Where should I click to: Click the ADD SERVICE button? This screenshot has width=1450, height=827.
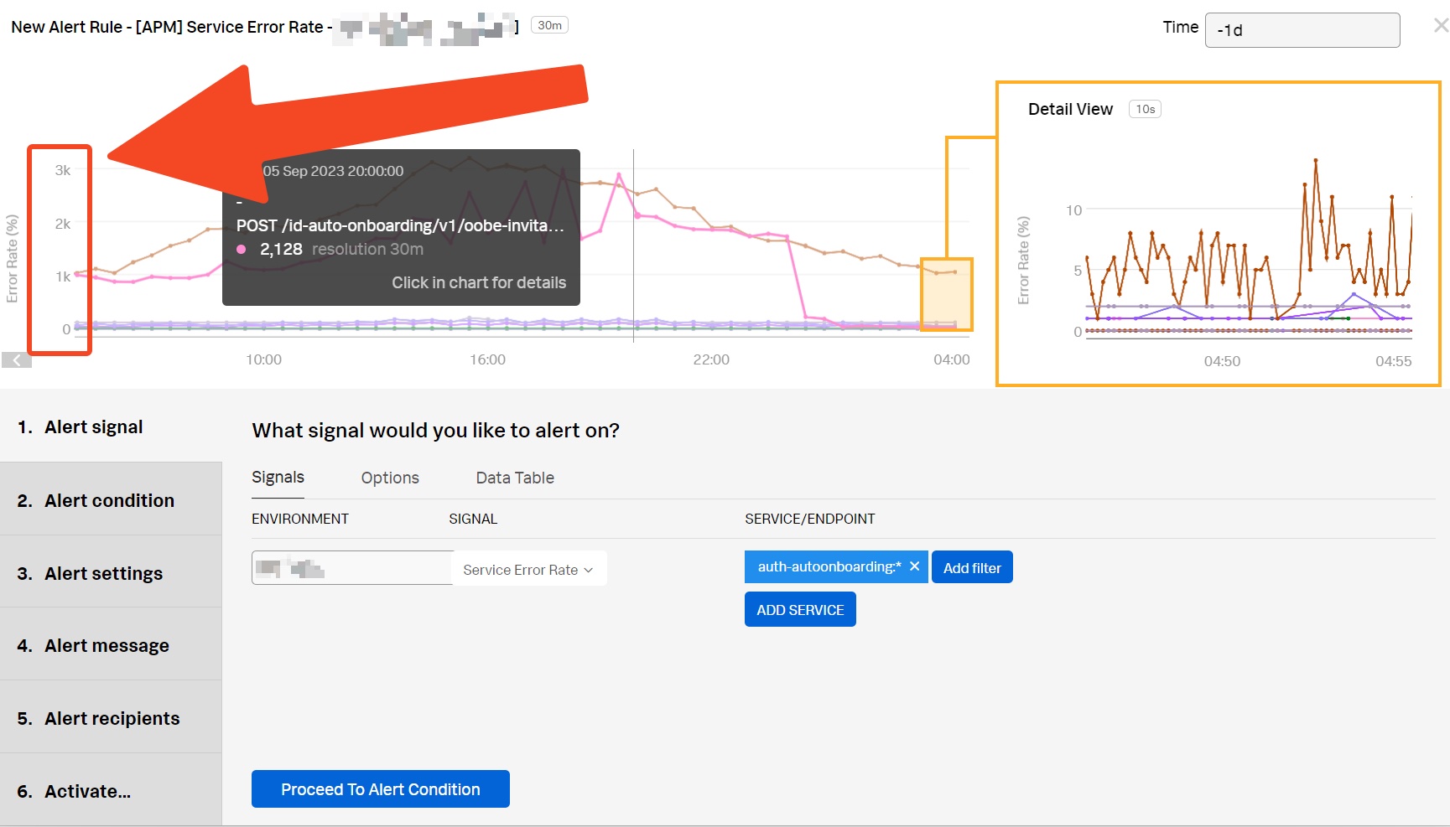pyautogui.click(x=799, y=609)
